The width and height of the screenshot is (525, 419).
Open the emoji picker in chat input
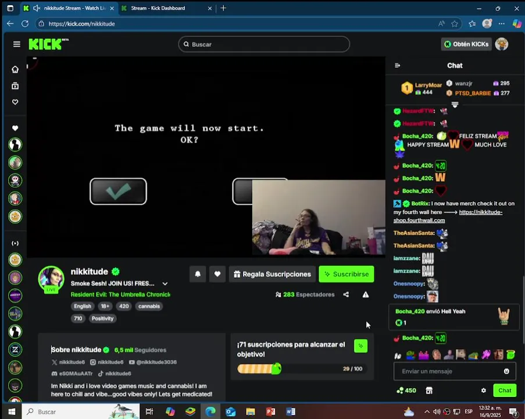click(x=506, y=371)
